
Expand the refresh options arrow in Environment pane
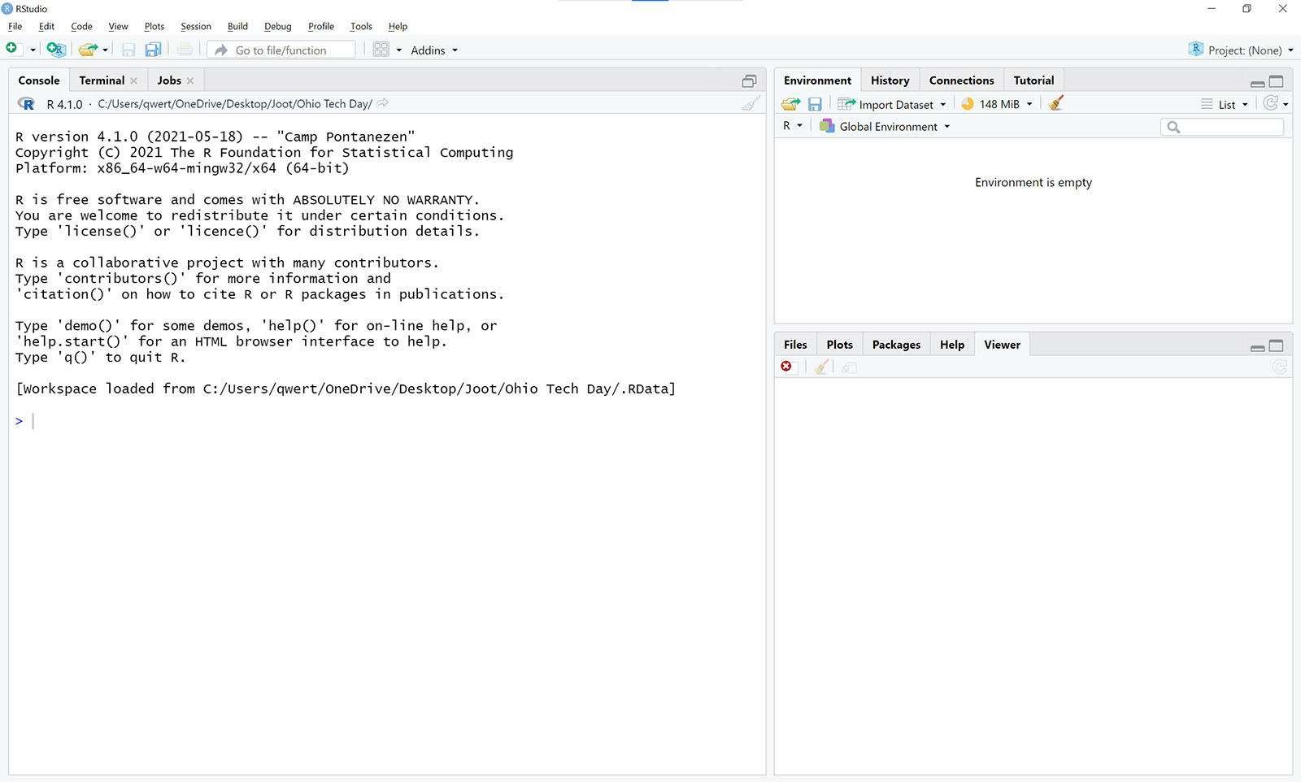[x=1286, y=105]
